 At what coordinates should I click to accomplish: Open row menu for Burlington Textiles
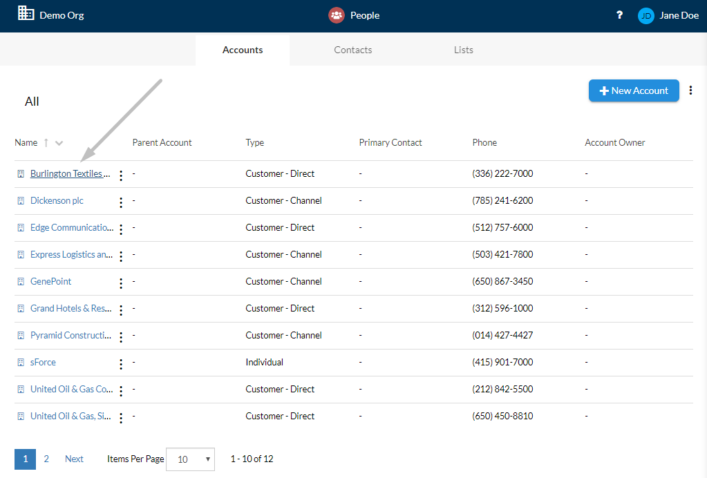pyautogui.click(x=121, y=175)
